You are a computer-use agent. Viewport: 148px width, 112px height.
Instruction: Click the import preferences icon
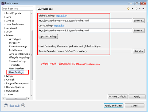[x=11, y=106]
